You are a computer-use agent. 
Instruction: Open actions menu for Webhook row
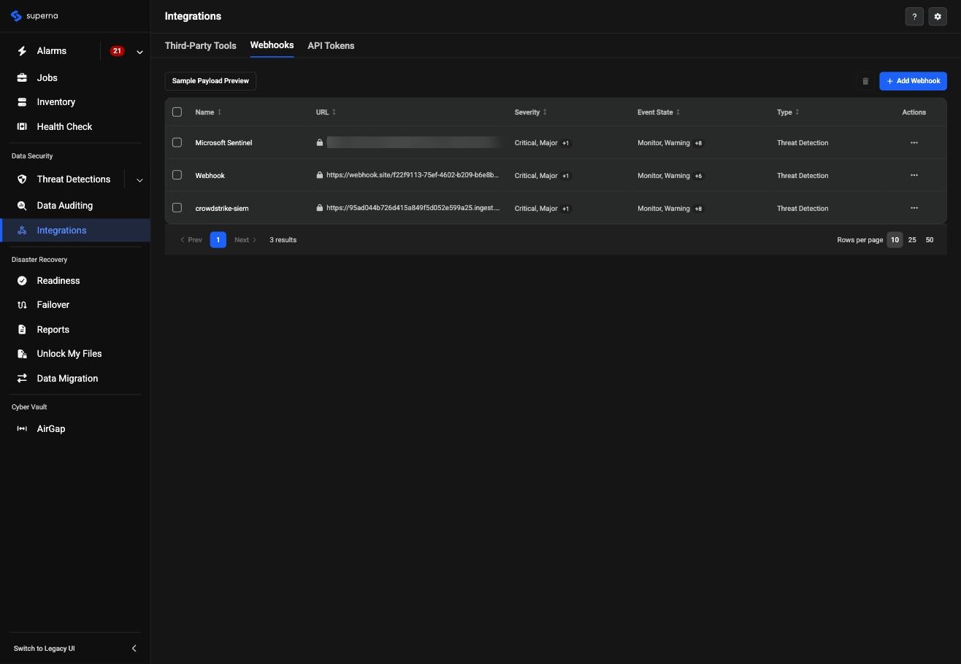914,175
